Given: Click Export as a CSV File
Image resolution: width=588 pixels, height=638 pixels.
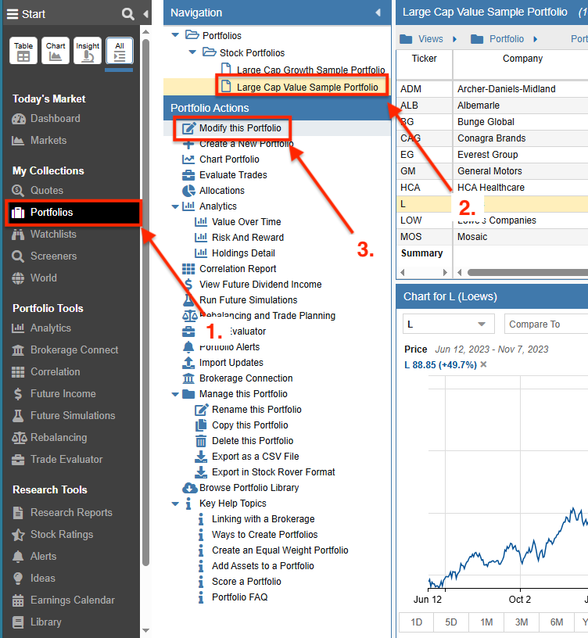Looking at the screenshot, I should click(255, 457).
